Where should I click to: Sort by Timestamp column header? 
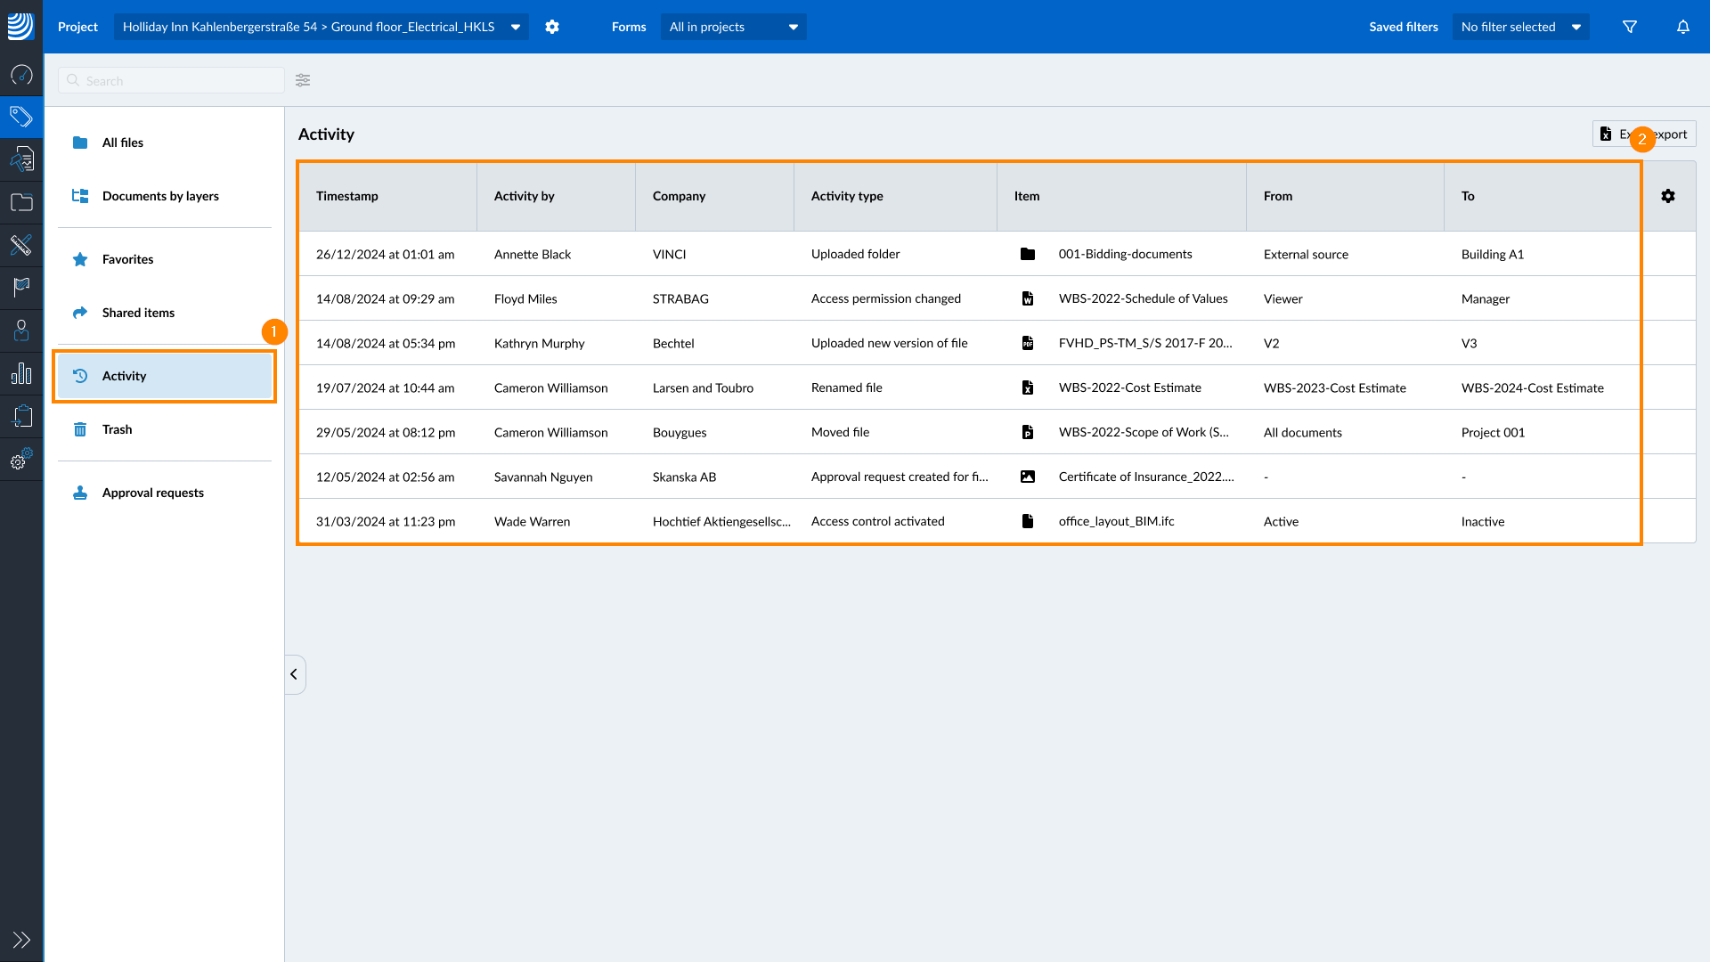[x=347, y=196]
